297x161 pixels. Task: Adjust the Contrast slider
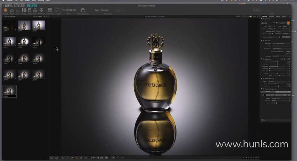pos(277,64)
